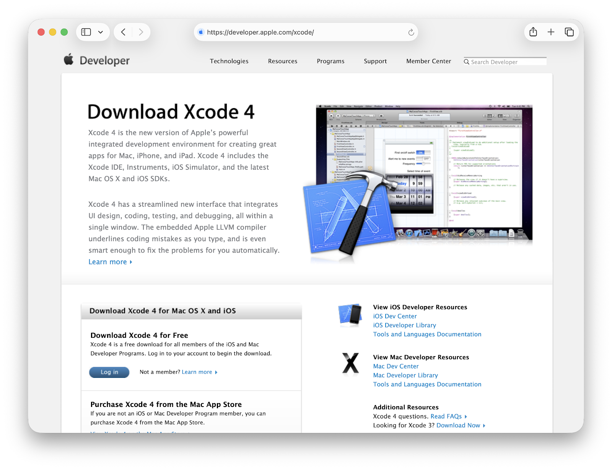Go forward with the forward arrow
The width and height of the screenshot is (612, 470).
tap(141, 32)
